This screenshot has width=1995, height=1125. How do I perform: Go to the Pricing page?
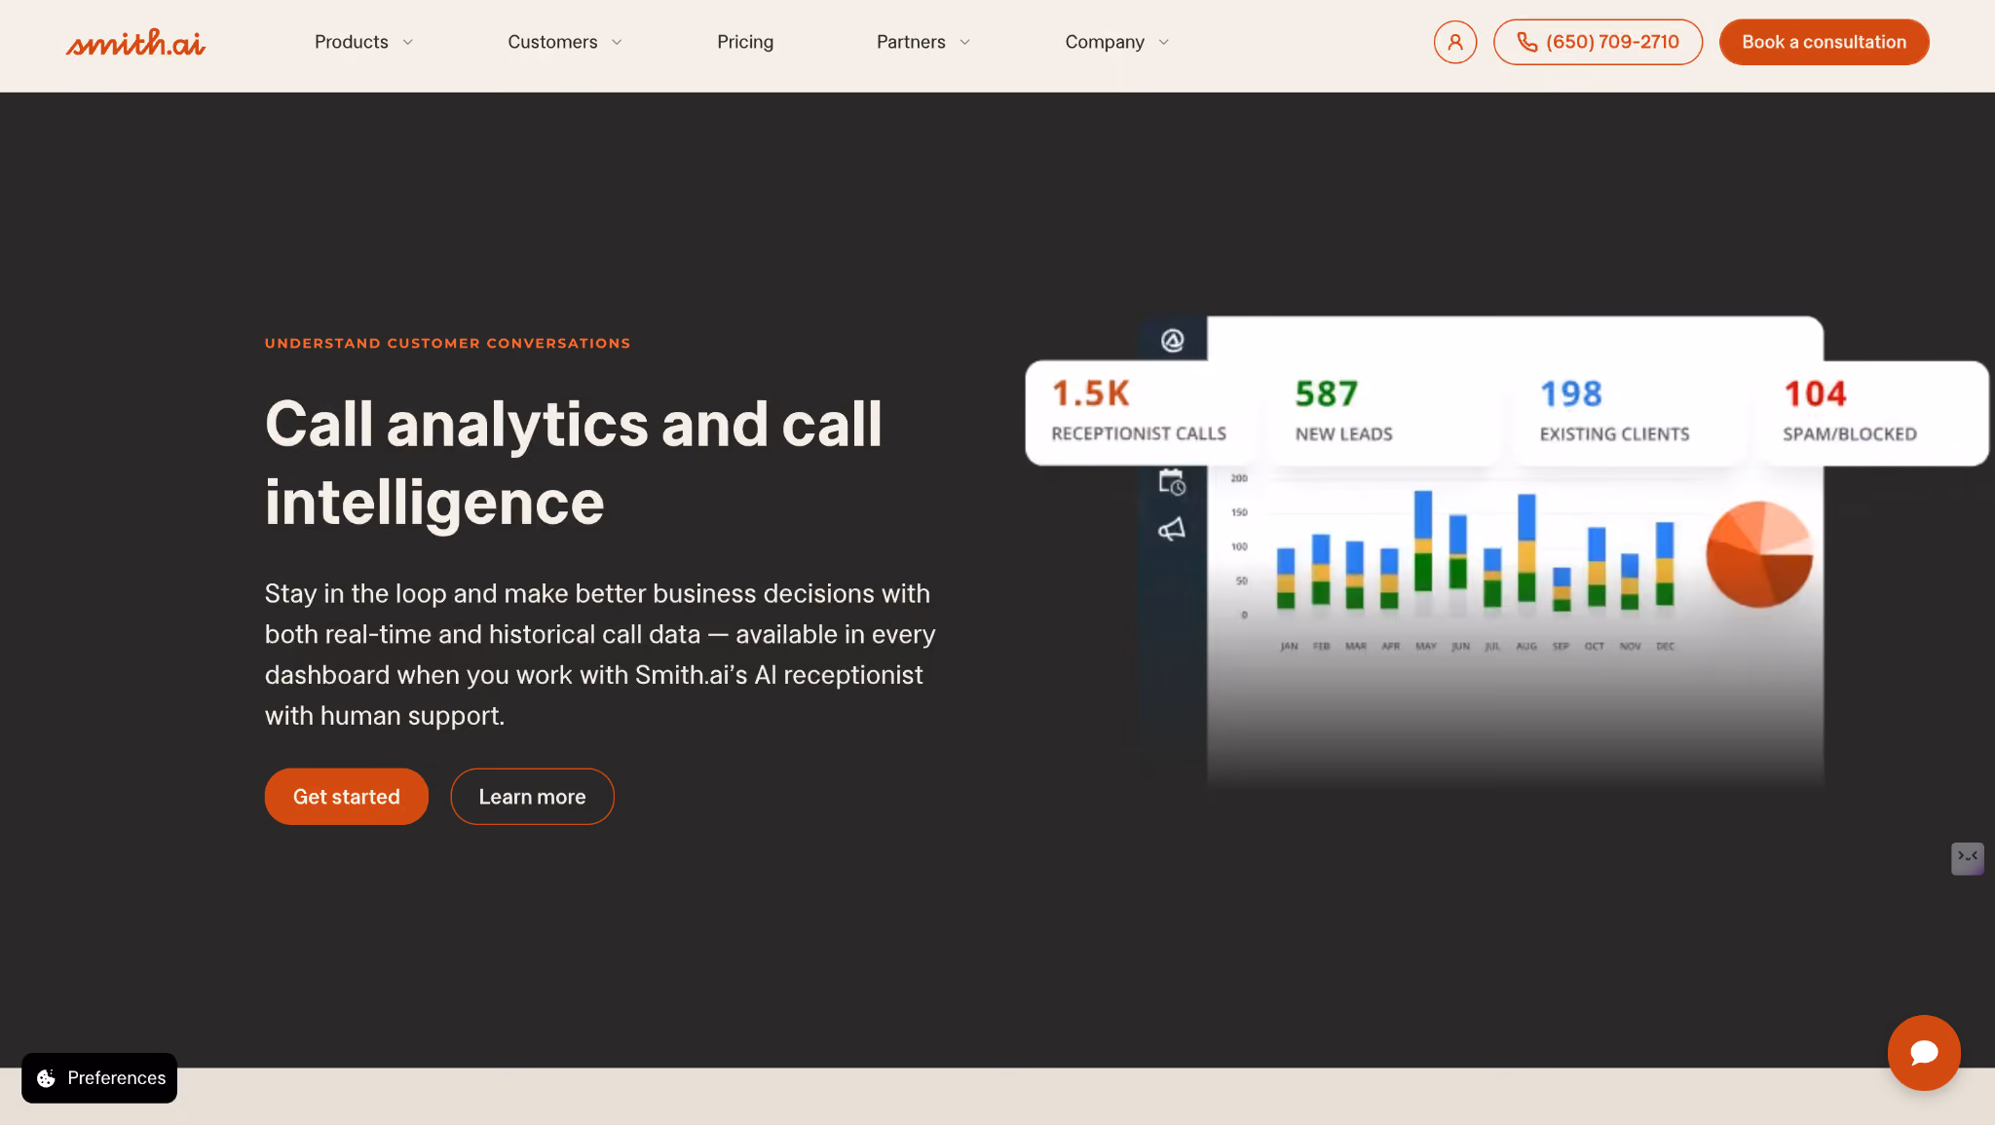[x=745, y=42]
